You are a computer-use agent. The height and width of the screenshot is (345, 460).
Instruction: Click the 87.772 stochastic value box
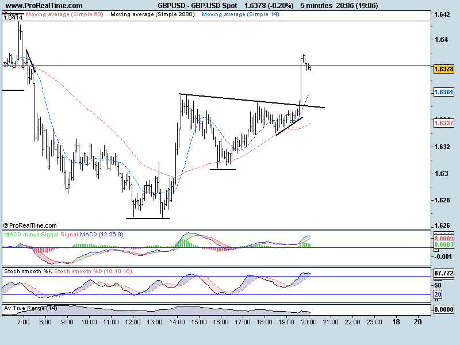click(x=444, y=273)
